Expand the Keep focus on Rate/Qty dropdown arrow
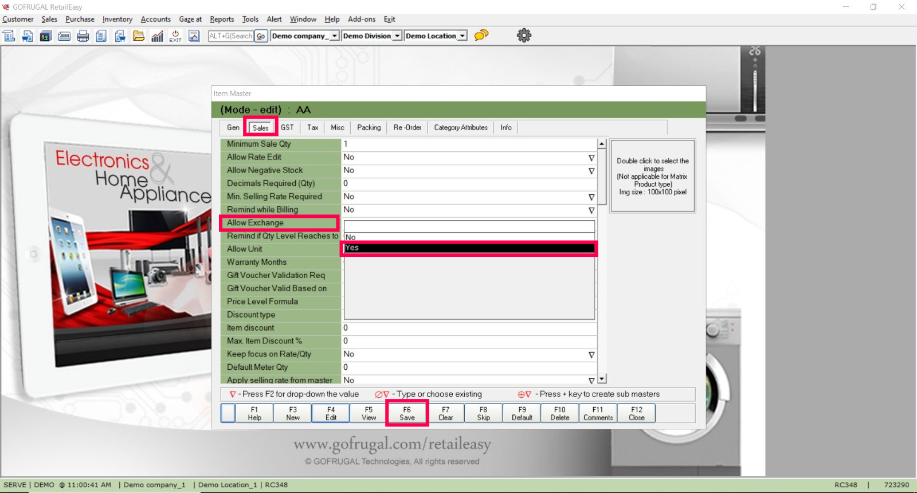The width and height of the screenshot is (917, 493). [591, 355]
